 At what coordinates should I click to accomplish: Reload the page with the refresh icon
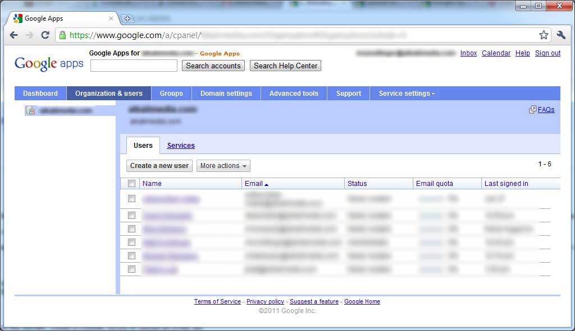click(x=45, y=35)
